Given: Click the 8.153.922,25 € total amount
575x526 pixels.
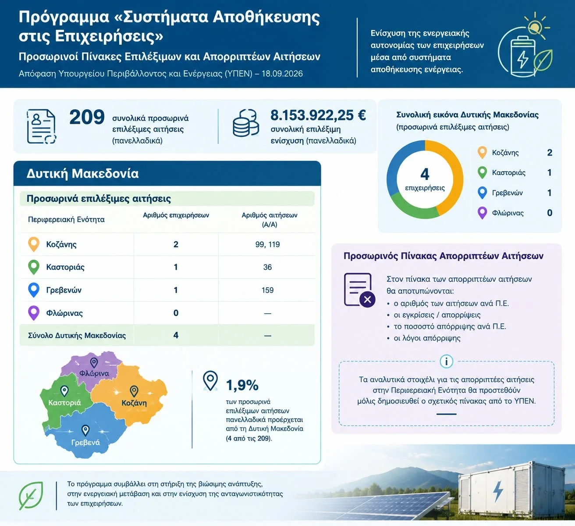Looking at the screenshot, I should [318, 115].
